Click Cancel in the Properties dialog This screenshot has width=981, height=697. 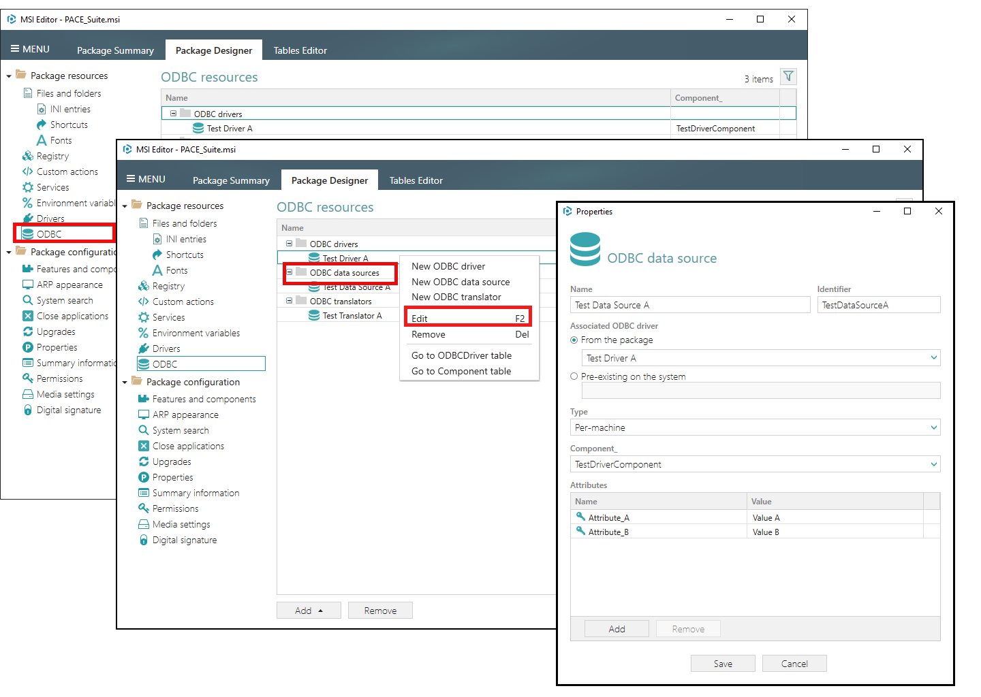click(794, 664)
